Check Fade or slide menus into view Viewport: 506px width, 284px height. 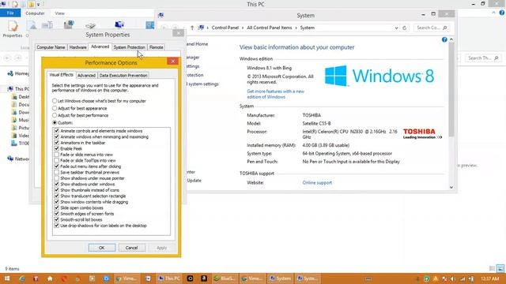click(x=56, y=155)
